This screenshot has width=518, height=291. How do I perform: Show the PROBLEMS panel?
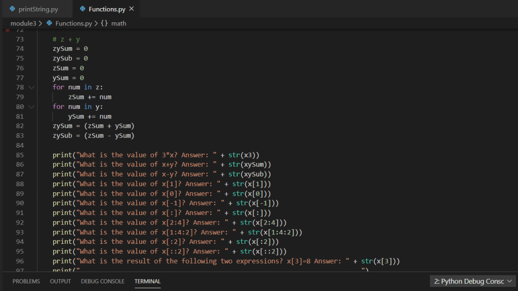(x=26, y=281)
